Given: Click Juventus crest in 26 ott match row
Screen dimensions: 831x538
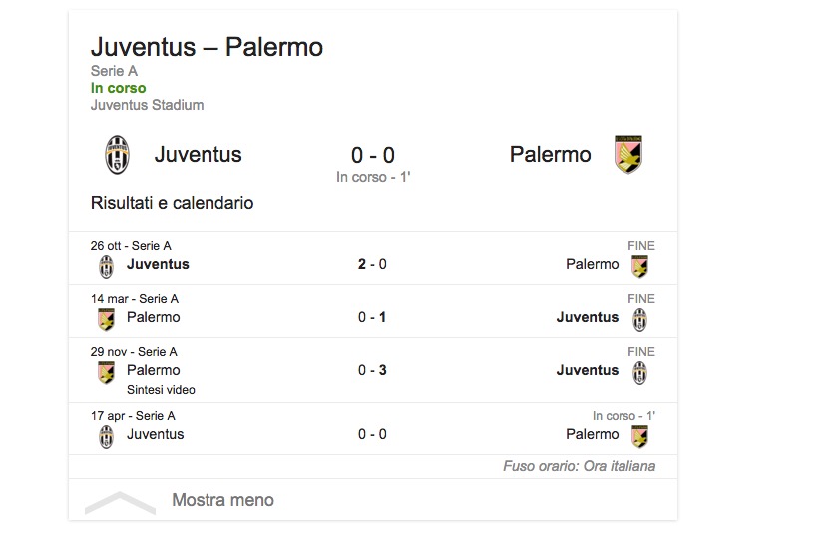Looking at the screenshot, I should point(106,266).
